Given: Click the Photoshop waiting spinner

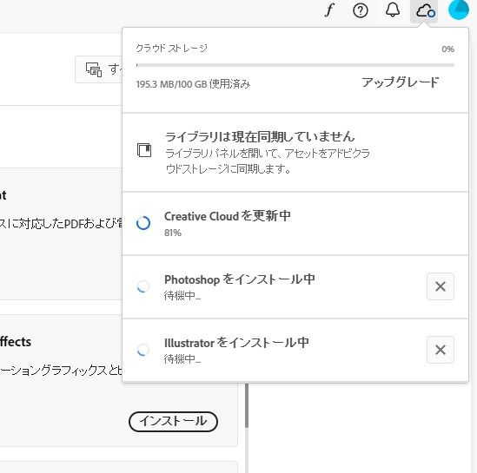Looking at the screenshot, I should (x=143, y=286).
